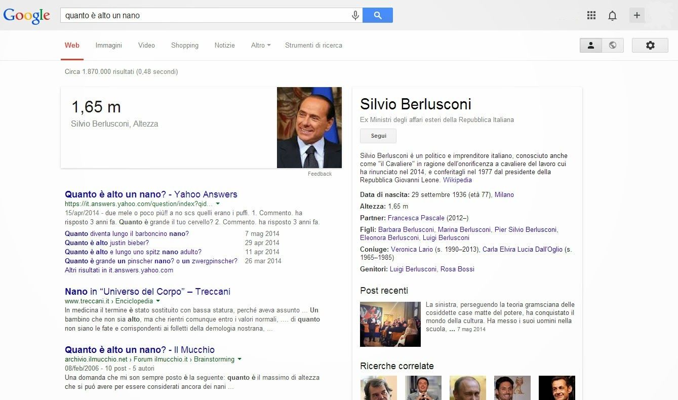Click the plus share button
The image size is (678, 400).
coord(636,15)
